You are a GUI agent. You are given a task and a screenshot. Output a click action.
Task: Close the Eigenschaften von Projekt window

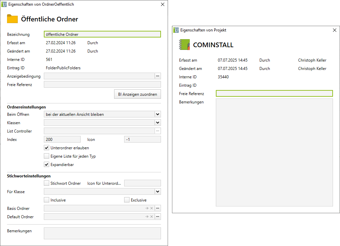click(x=334, y=30)
